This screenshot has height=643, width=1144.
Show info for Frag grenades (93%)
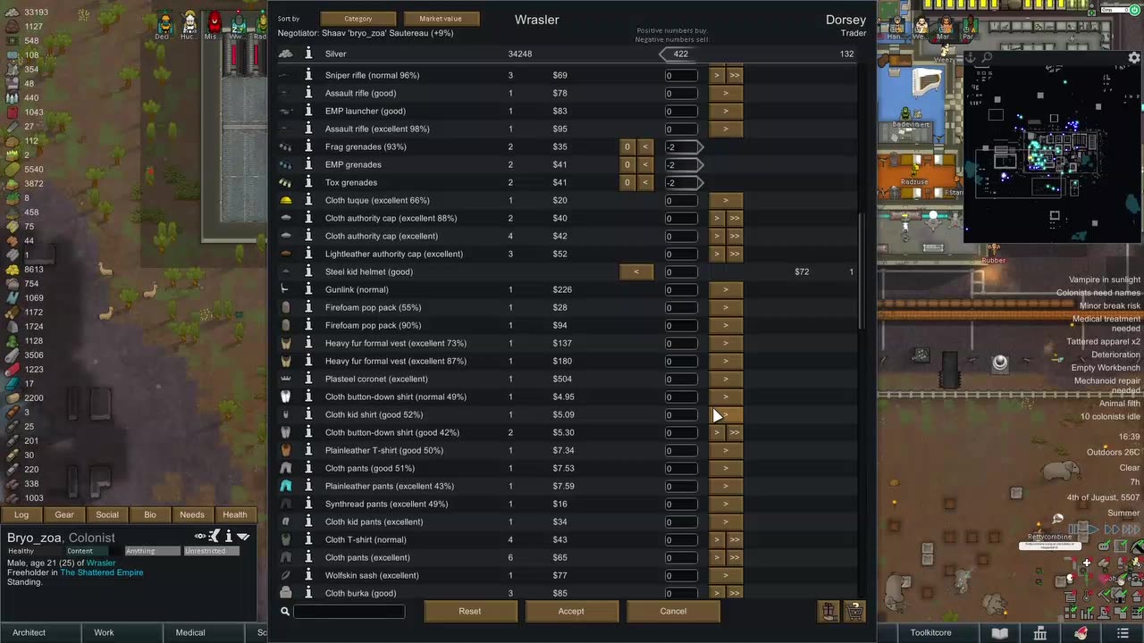(x=308, y=146)
